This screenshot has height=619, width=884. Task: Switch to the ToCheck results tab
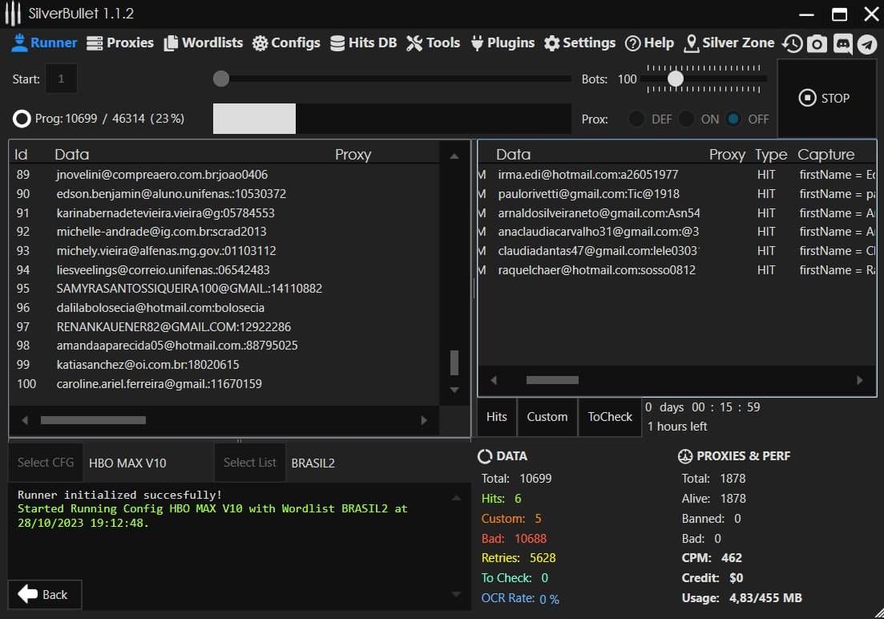coord(610,417)
